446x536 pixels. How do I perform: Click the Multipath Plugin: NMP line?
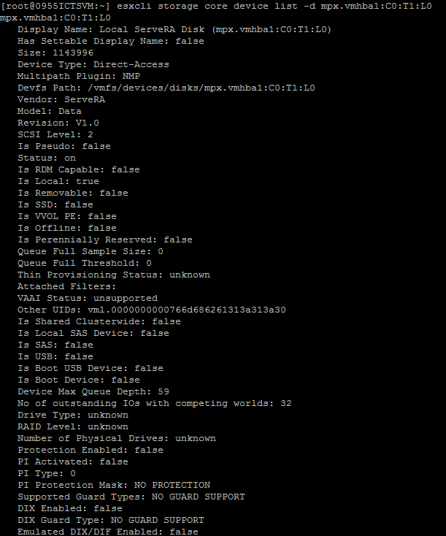click(79, 76)
